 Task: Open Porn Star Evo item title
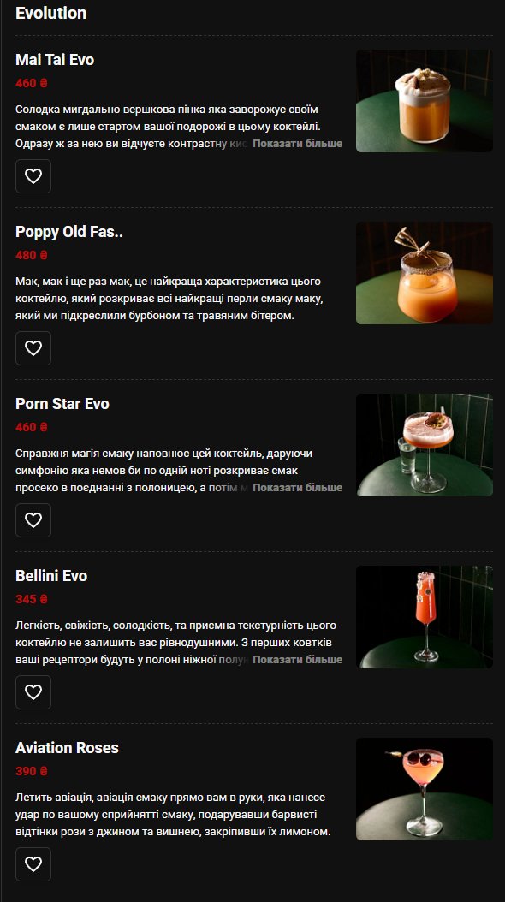(x=62, y=404)
